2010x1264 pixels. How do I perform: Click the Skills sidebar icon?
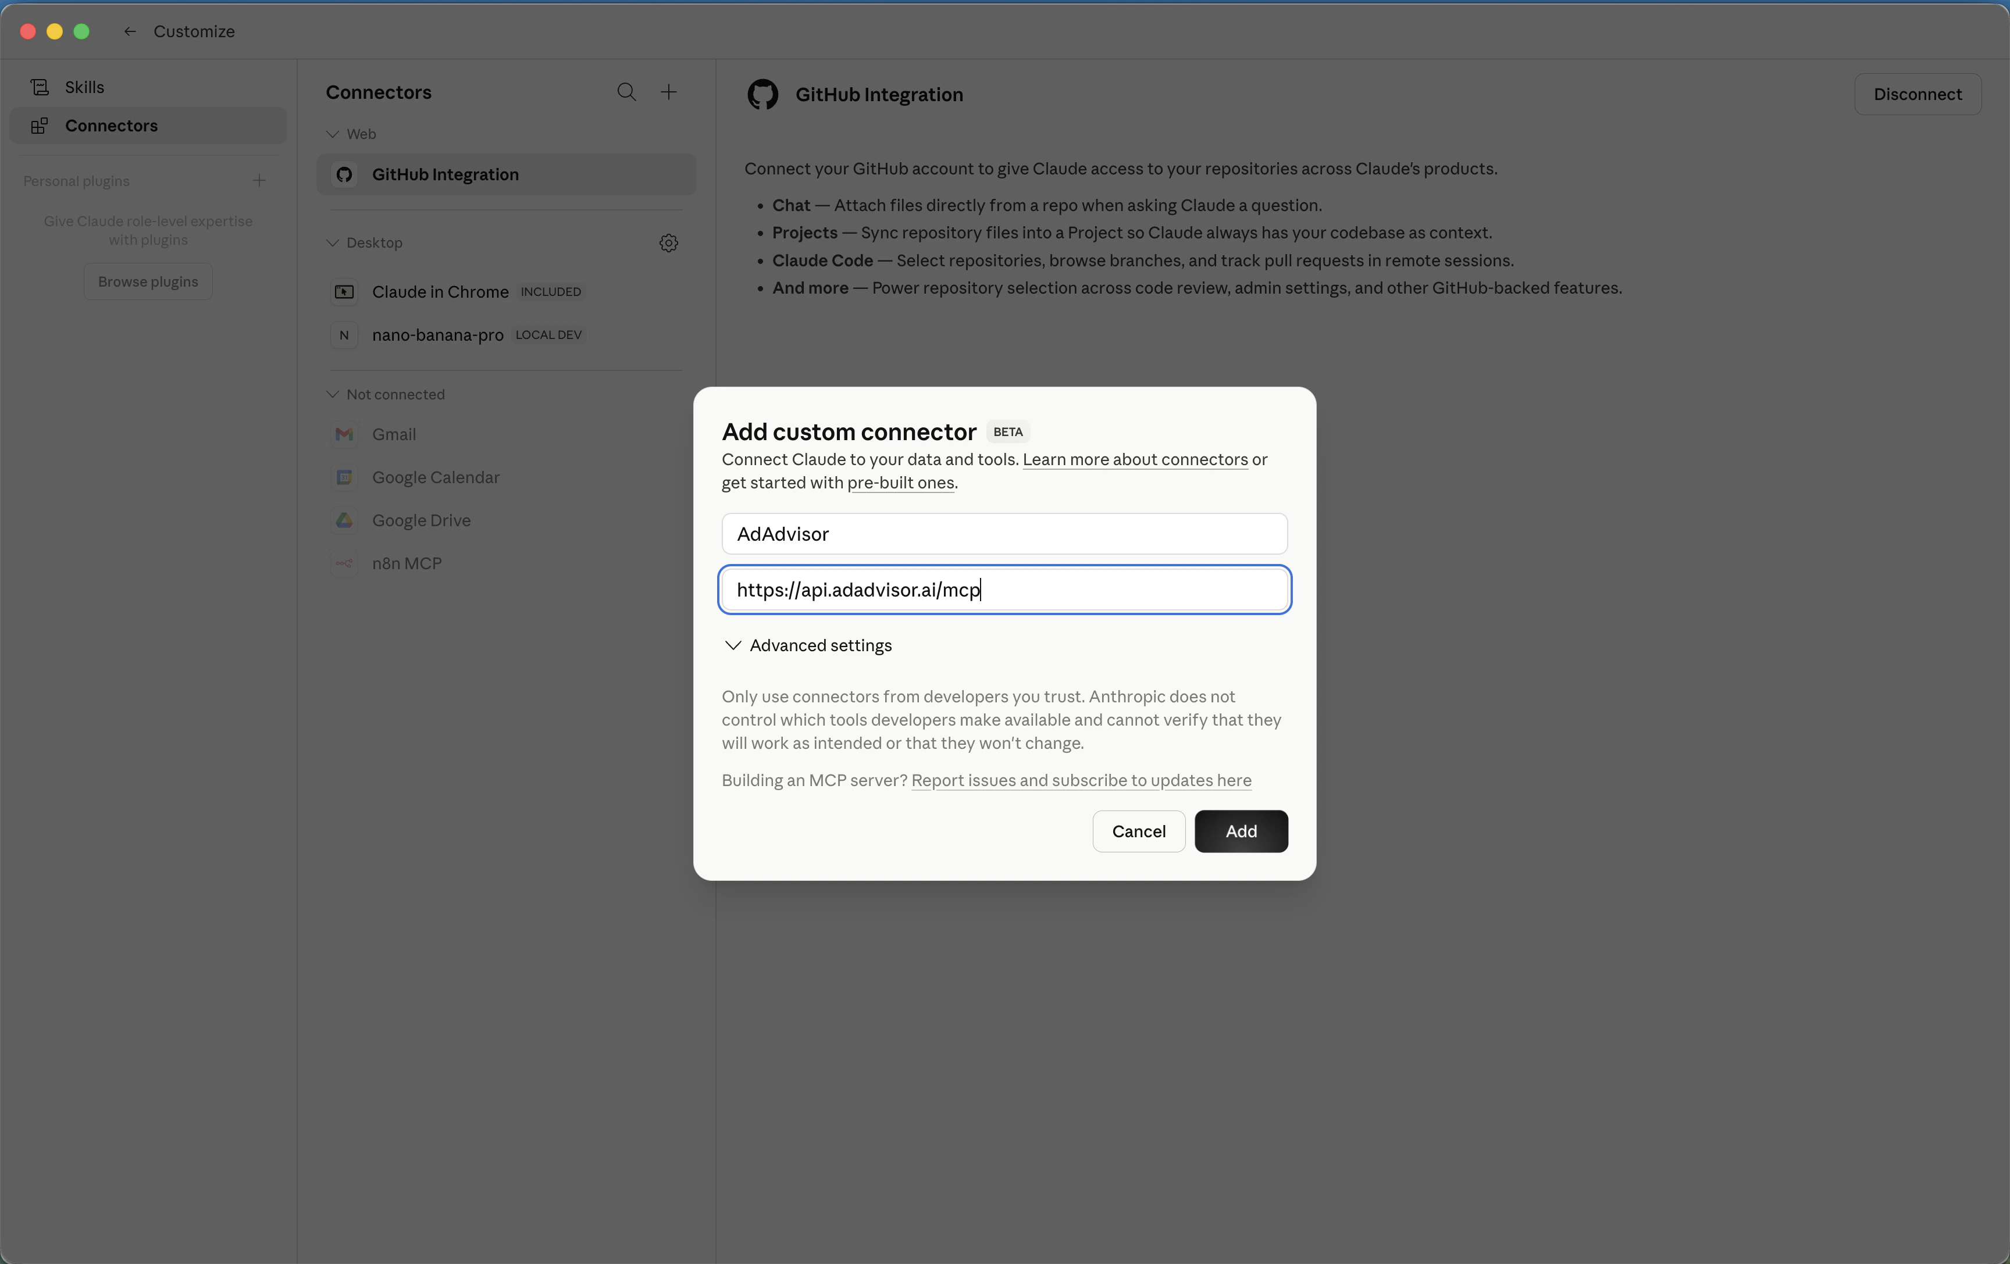pos(39,87)
